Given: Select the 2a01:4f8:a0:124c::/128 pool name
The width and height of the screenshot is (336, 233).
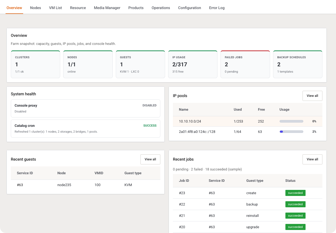Looking at the screenshot, I should pos(197,132).
